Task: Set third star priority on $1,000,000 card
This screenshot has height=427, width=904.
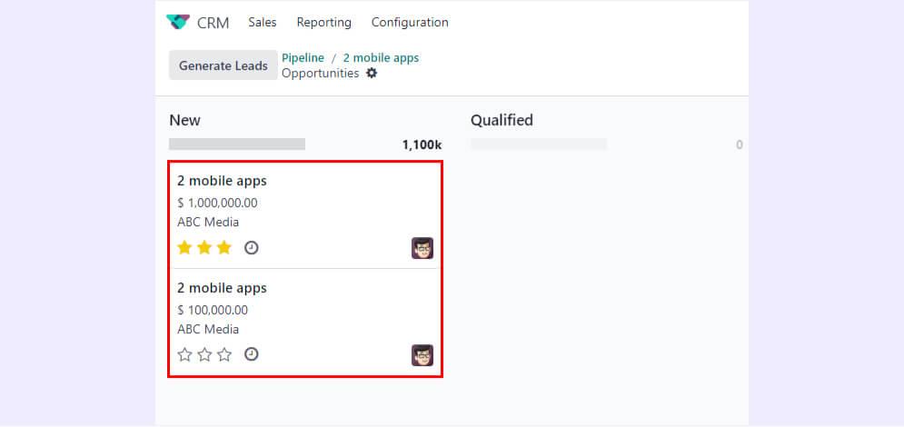Action: coord(224,247)
